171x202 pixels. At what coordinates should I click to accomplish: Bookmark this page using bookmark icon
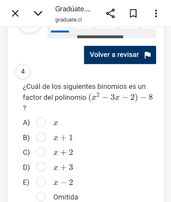pyautogui.click(x=133, y=13)
